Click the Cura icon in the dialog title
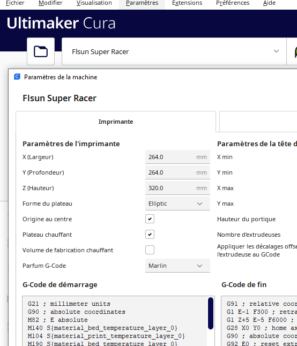Viewport: 297px width, 346px height. point(17,77)
